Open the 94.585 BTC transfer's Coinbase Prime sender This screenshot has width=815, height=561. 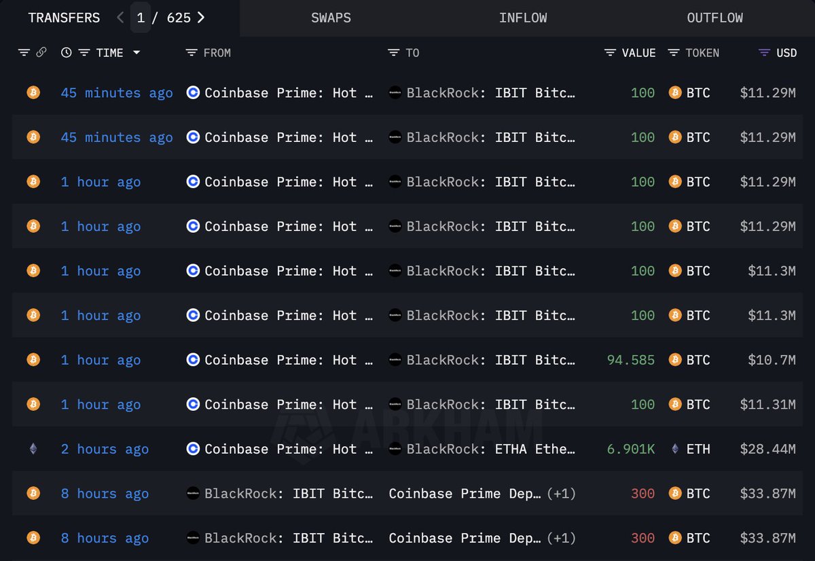pyautogui.click(x=289, y=360)
